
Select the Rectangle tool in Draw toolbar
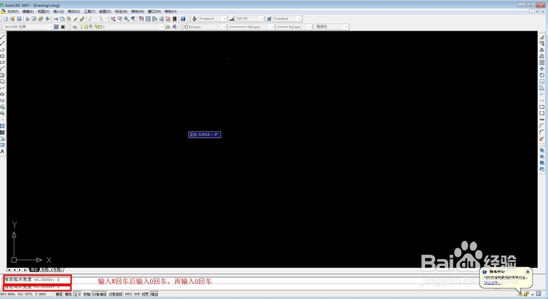point(2,62)
